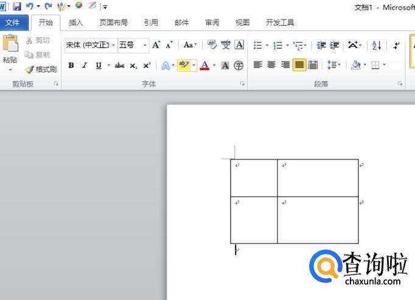Viewport: 415px width, 300px height.
Task: Grow font size with large A icon
Action: [x=156, y=45]
